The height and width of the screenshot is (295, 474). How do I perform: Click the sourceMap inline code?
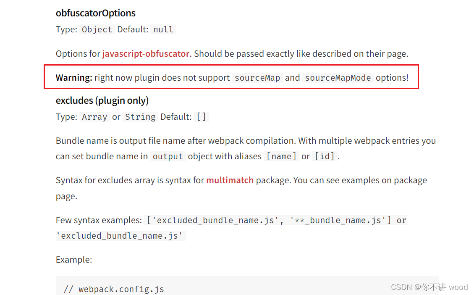pos(257,78)
